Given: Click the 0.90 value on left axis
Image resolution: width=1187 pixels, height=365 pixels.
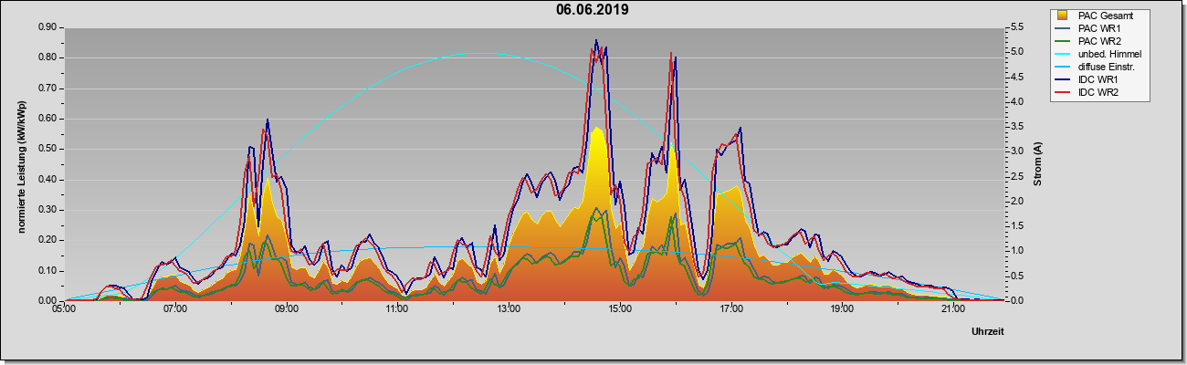Looking at the screenshot, I should click(47, 27).
